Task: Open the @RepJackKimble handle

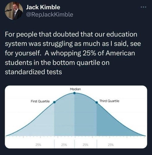Action: tap(49, 14)
